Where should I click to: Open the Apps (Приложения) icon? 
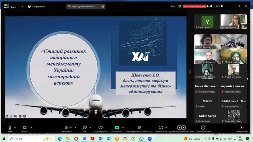pos(161,127)
